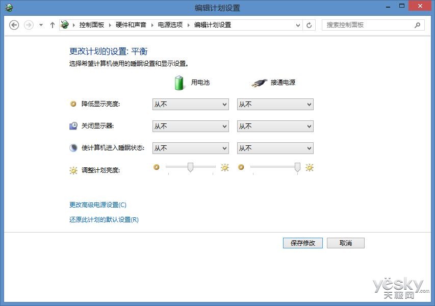Click the search magnifier icon
This screenshot has width=435, height=306.
[417, 25]
